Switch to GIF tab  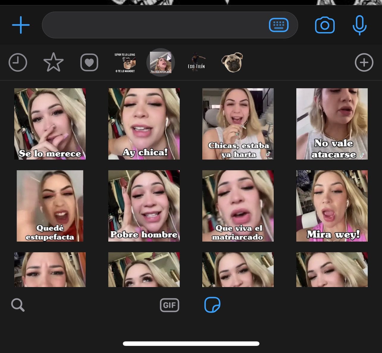point(170,305)
